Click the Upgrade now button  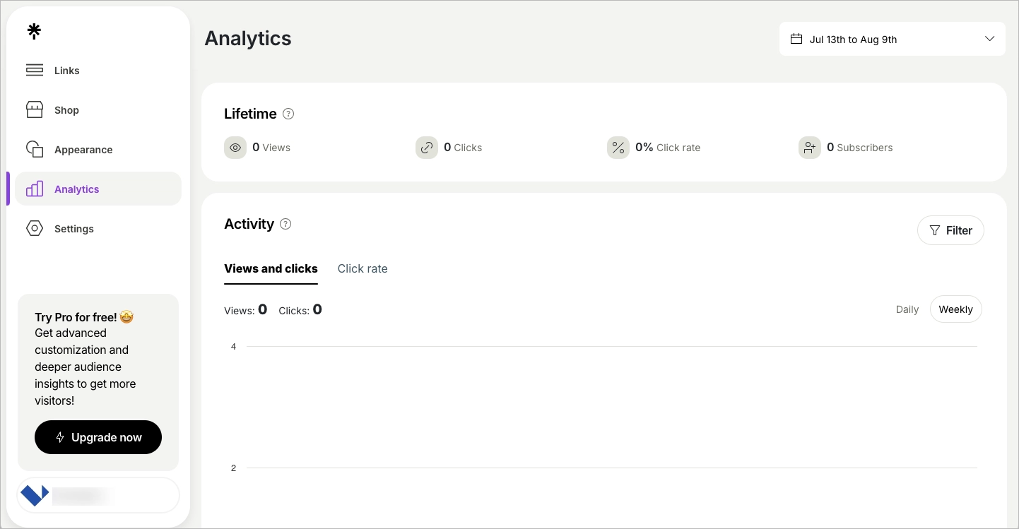(x=98, y=437)
